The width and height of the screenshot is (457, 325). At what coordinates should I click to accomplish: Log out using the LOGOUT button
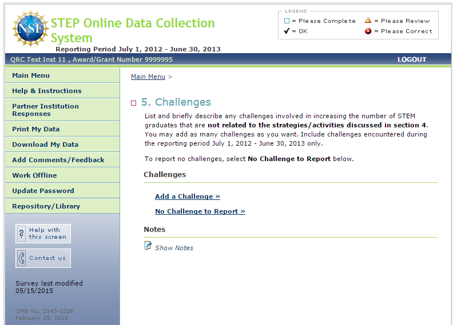(412, 59)
